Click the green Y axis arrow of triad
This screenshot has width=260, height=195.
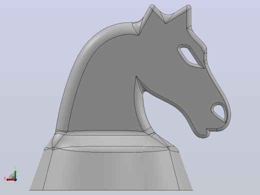15,174
